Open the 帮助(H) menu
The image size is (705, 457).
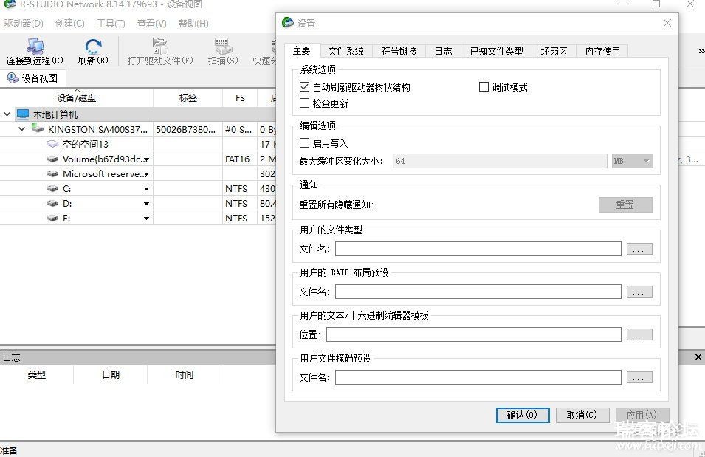(193, 24)
